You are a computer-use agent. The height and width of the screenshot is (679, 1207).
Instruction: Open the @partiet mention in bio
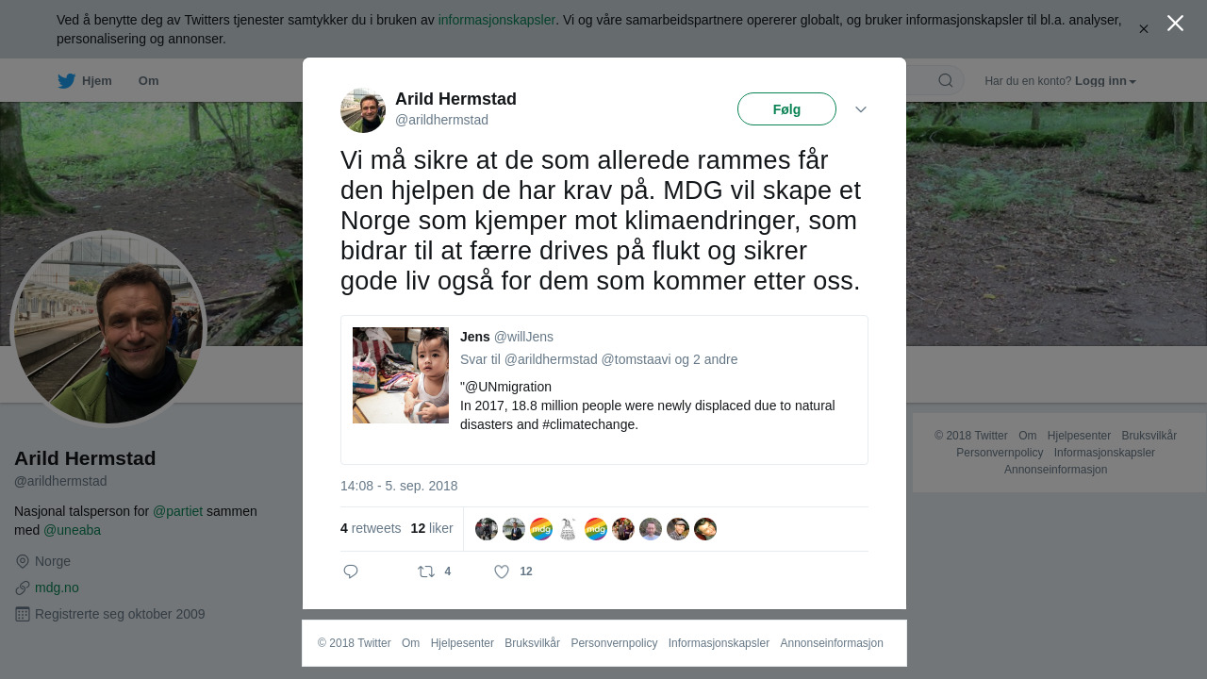pyautogui.click(x=178, y=511)
